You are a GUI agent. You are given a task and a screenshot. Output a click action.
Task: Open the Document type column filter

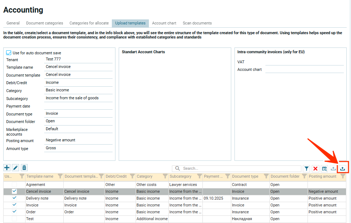coord(266,176)
